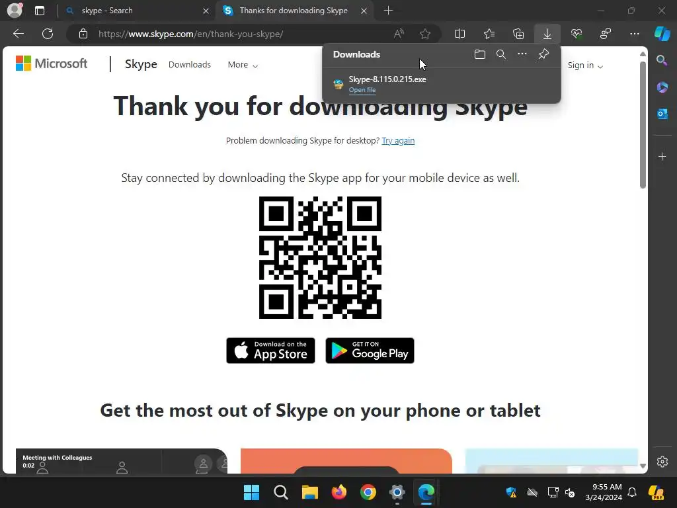Click the page vertical scrollbar thumb
This screenshot has height=508, width=677.
(643, 125)
